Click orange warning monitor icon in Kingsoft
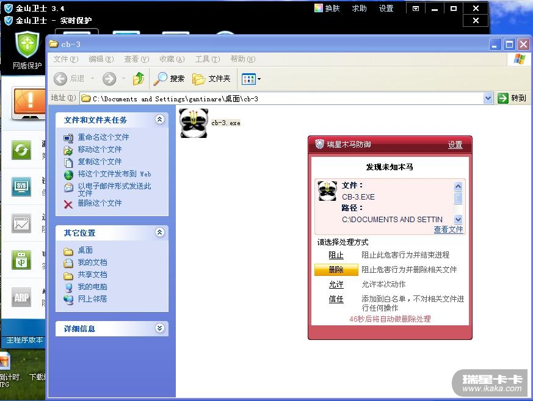This screenshot has width=533, height=401. point(29,103)
